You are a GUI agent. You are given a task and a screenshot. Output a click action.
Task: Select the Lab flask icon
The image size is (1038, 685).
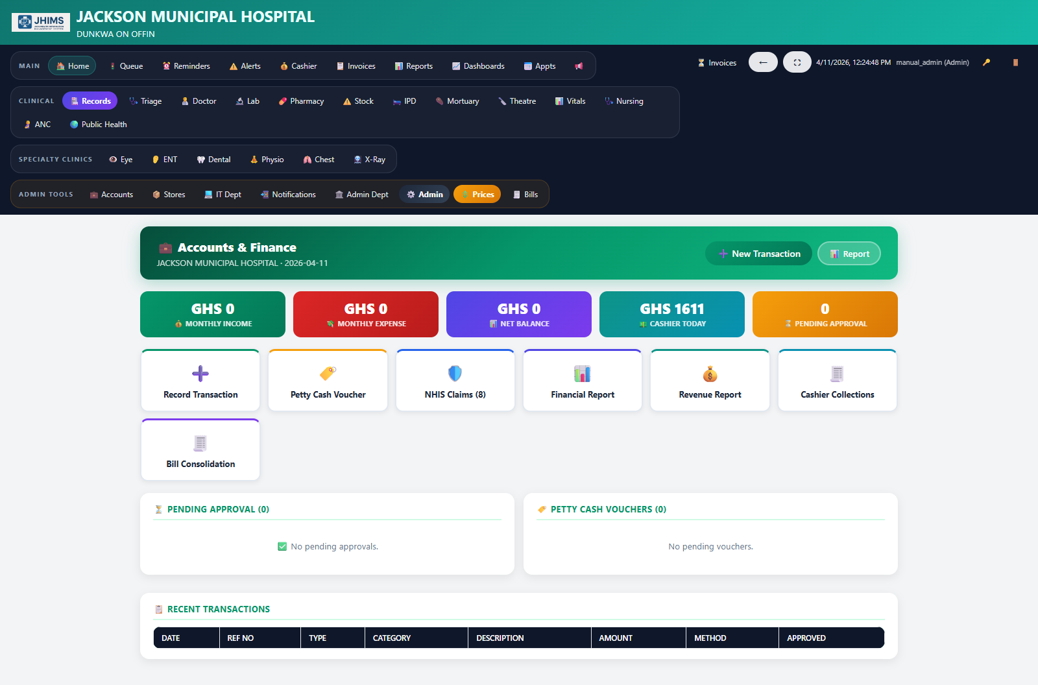pyautogui.click(x=239, y=101)
